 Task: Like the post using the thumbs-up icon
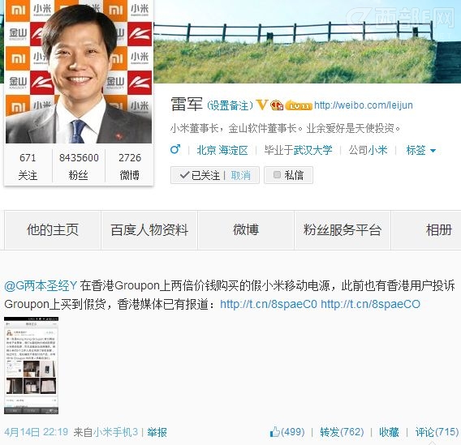click(274, 432)
